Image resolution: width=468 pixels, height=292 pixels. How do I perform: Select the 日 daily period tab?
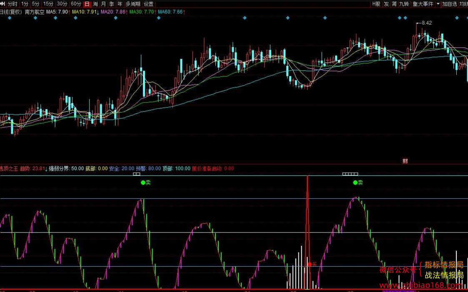pyautogui.click(x=87, y=4)
